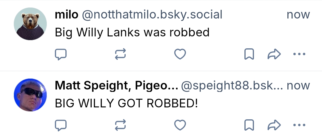The width and height of the screenshot is (322, 139).
Task: Open the @speight88 handle link
Action: 232,86
